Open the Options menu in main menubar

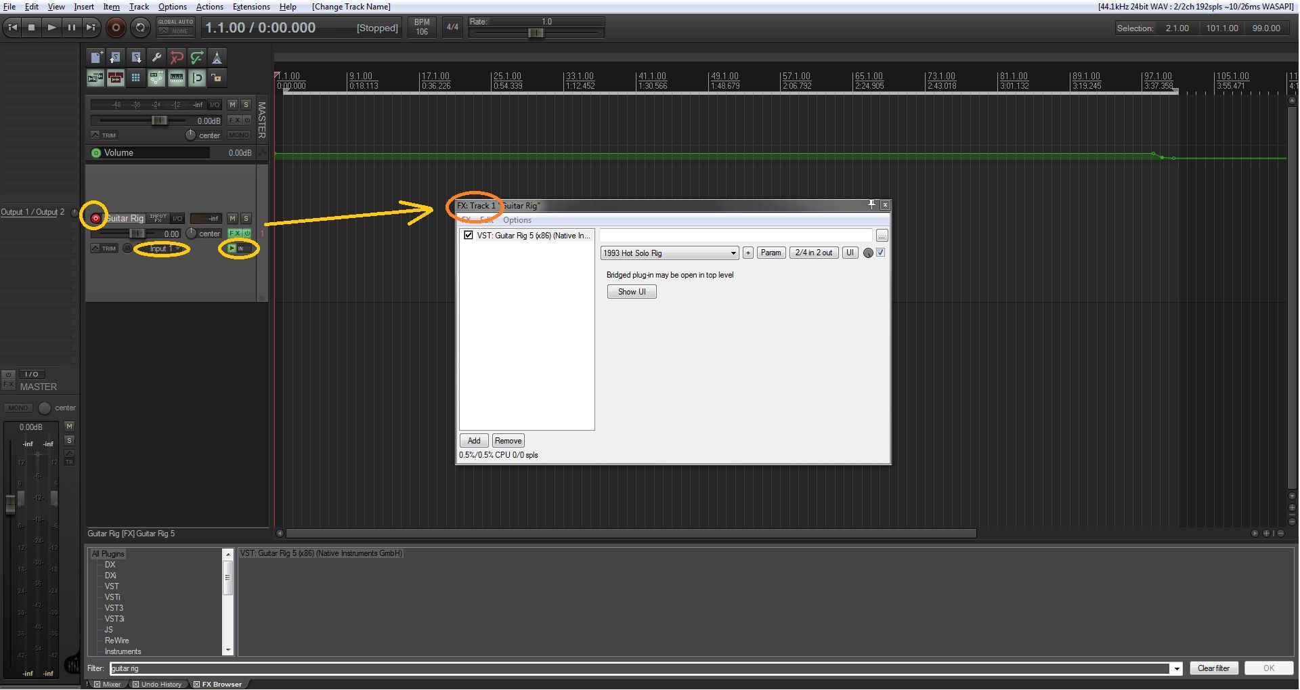click(x=173, y=7)
